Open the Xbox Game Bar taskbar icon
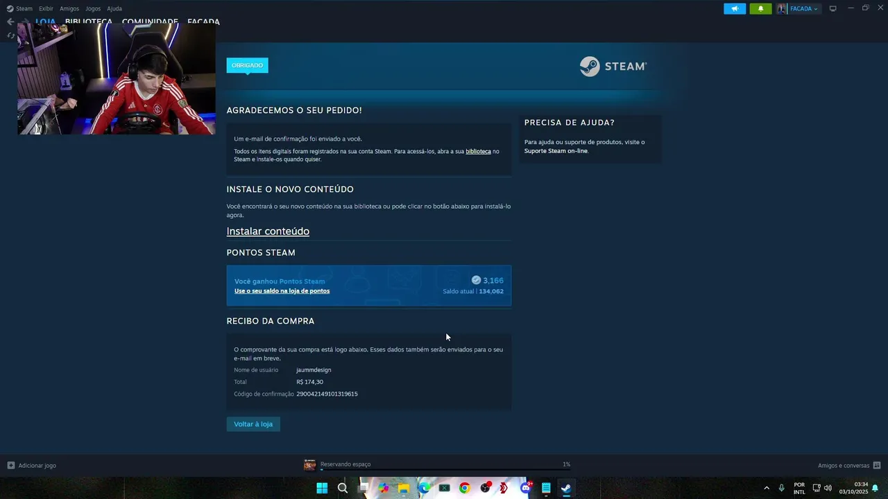 [444, 488]
